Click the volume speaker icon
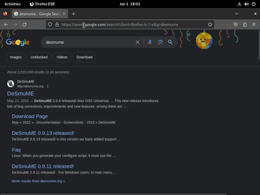The width and height of the screenshot is (260, 195). (246, 4)
